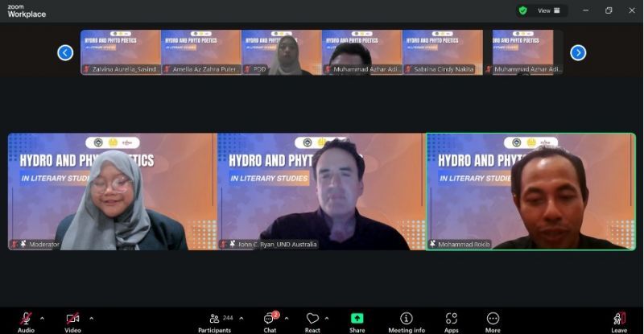Leave the meeting
The height and width of the screenshot is (334, 644).
(x=618, y=319)
